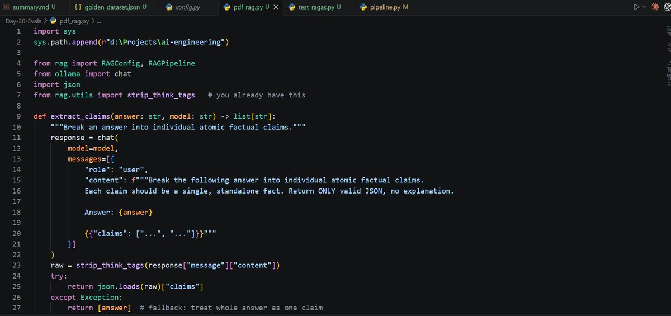Click the "}]" closing brackets on line 21
This screenshot has height=316, width=671.
tap(72, 244)
